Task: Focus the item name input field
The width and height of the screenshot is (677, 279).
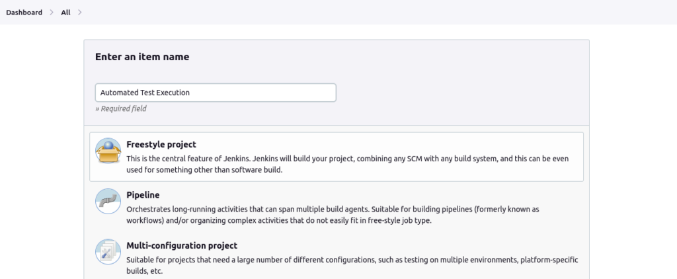Action: (216, 93)
